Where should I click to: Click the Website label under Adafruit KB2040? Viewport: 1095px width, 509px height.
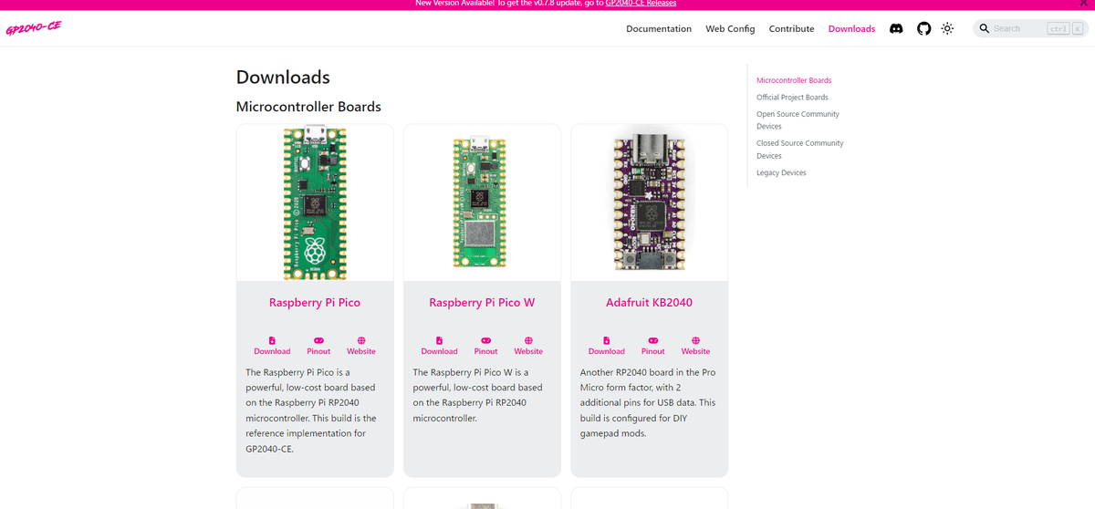tap(695, 351)
